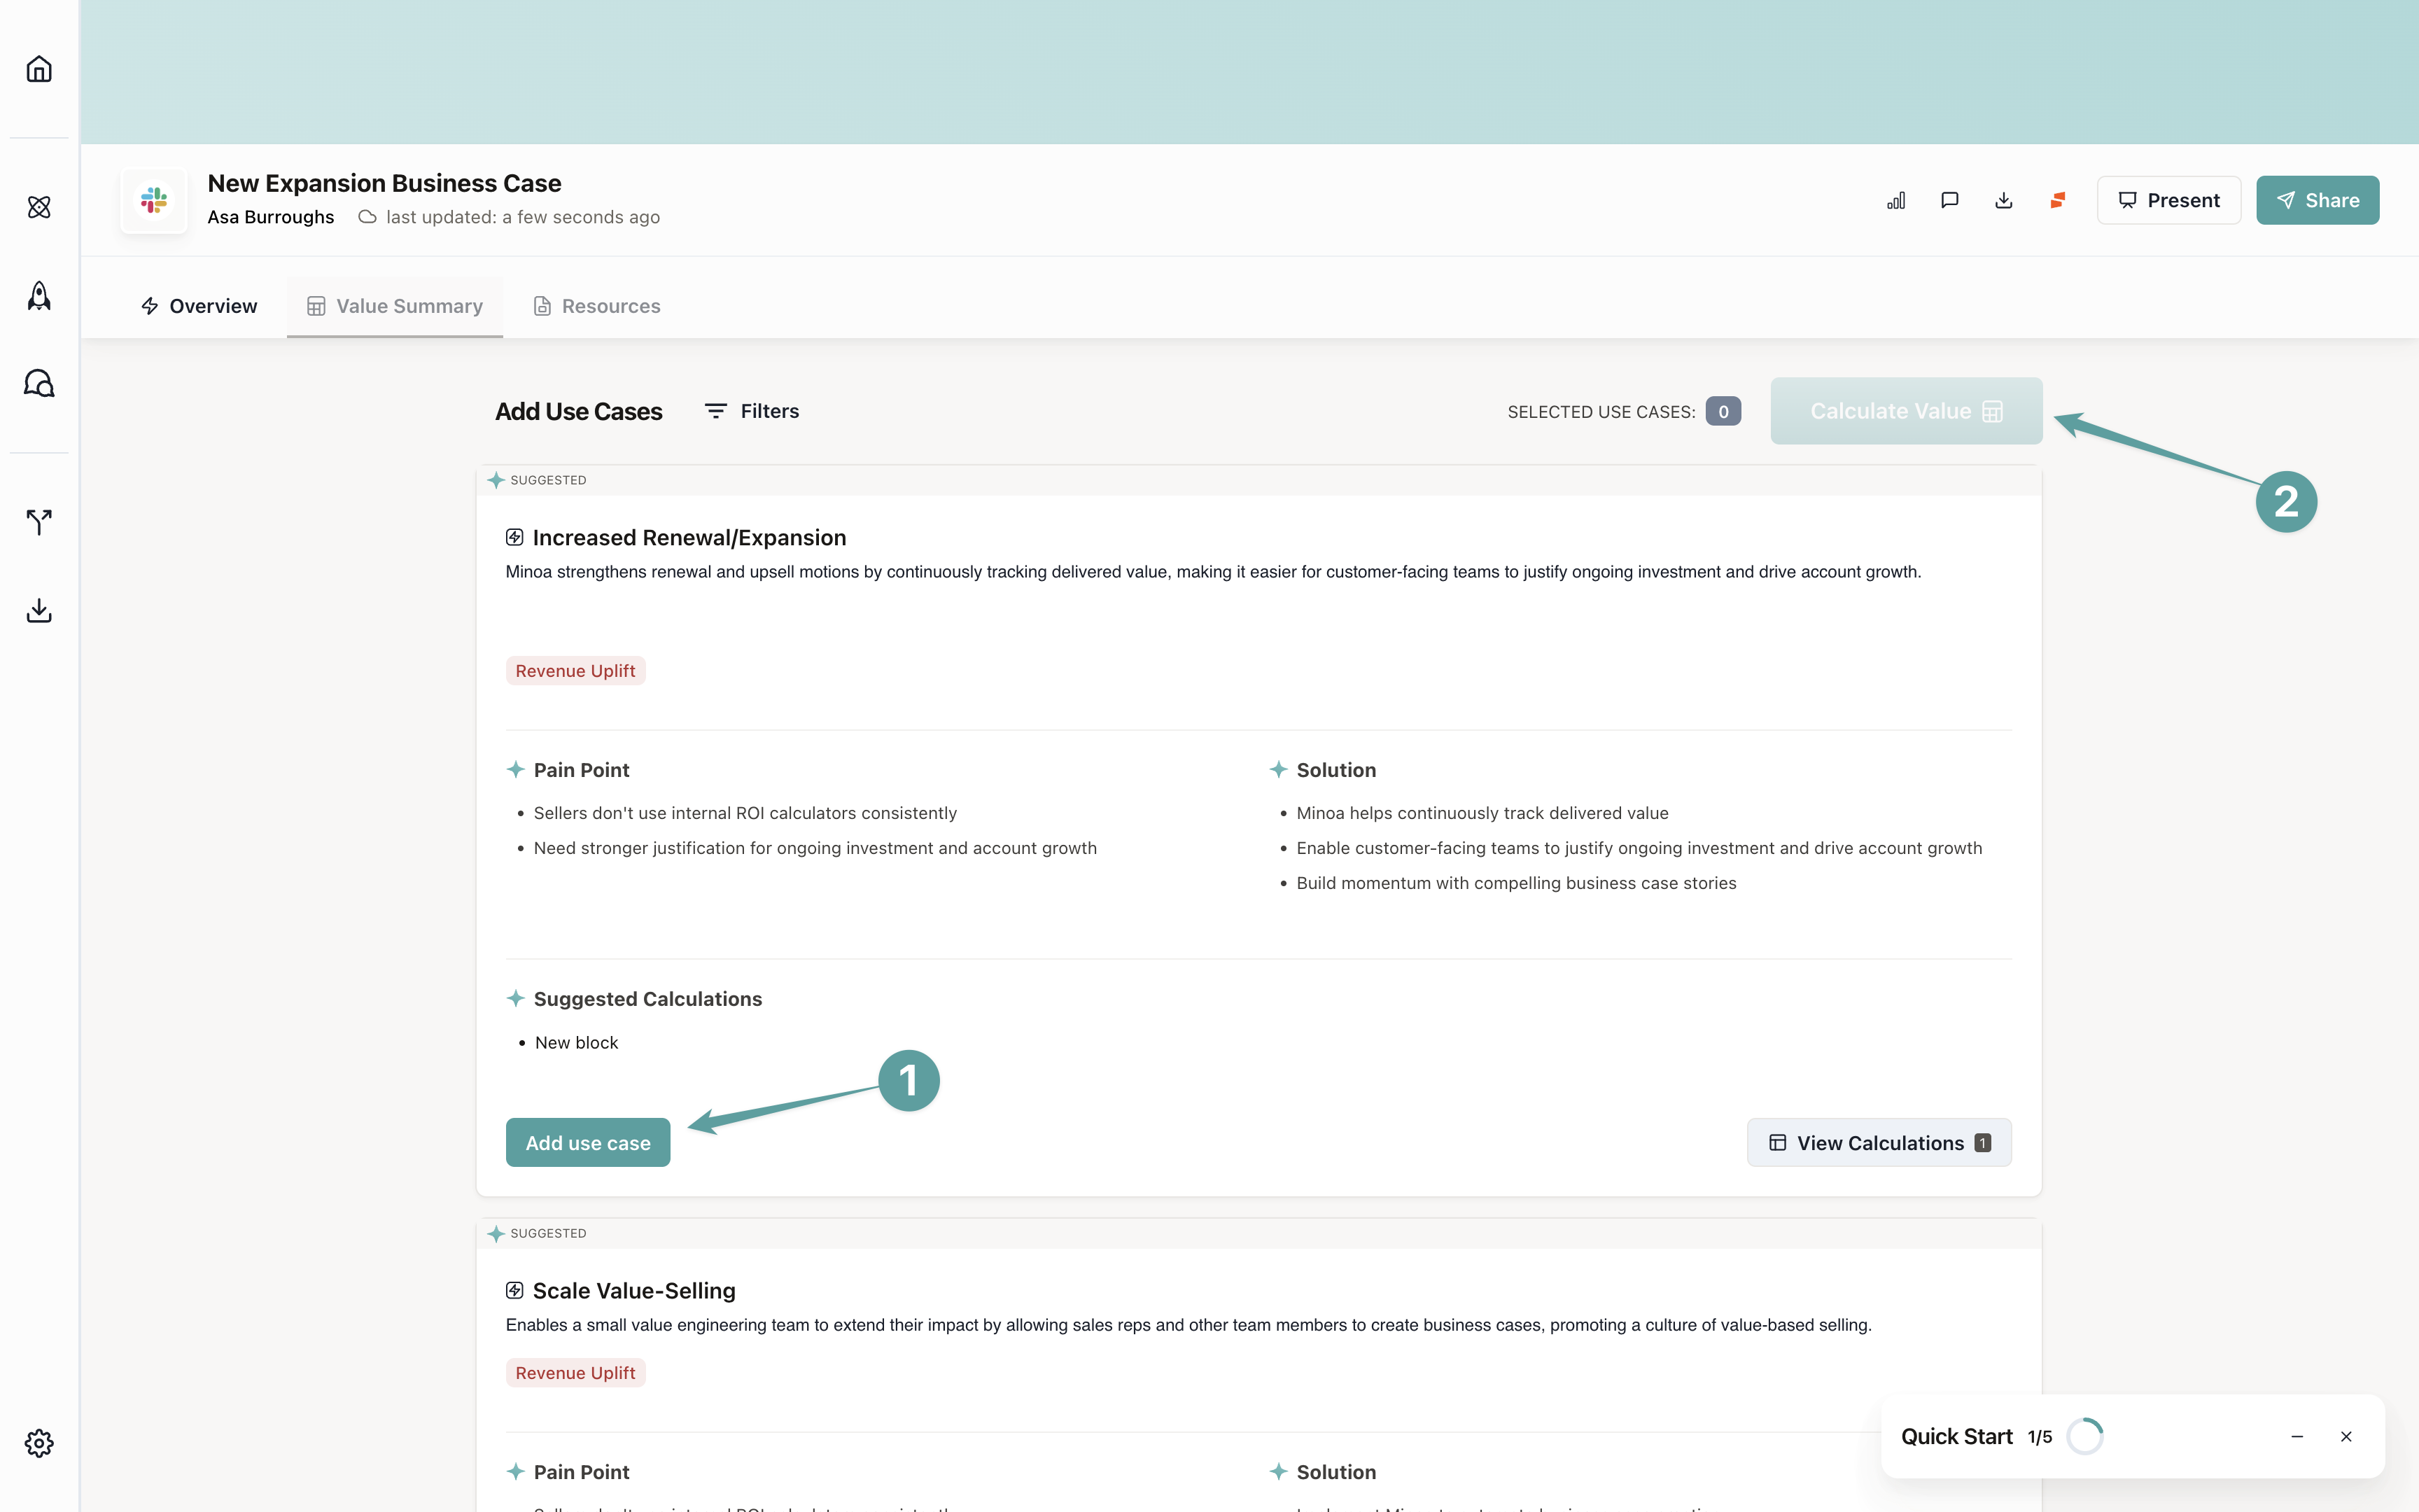Click the Present button

(x=2168, y=200)
